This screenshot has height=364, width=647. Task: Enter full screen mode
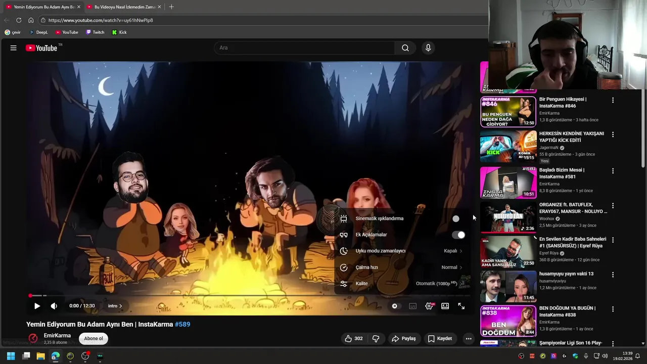click(461, 306)
